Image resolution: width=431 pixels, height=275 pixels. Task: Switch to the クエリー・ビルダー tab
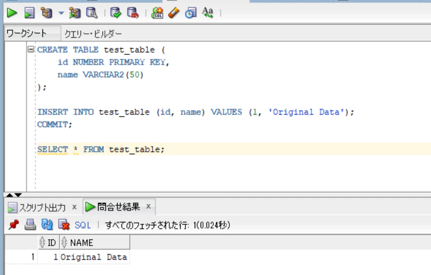[93, 34]
